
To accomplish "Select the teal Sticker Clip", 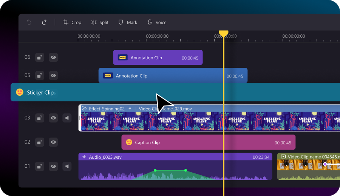I will point(175,92).
